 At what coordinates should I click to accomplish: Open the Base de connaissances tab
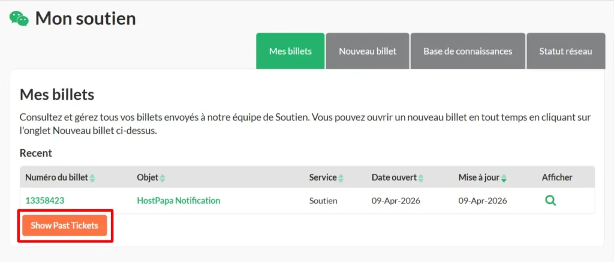(468, 51)
